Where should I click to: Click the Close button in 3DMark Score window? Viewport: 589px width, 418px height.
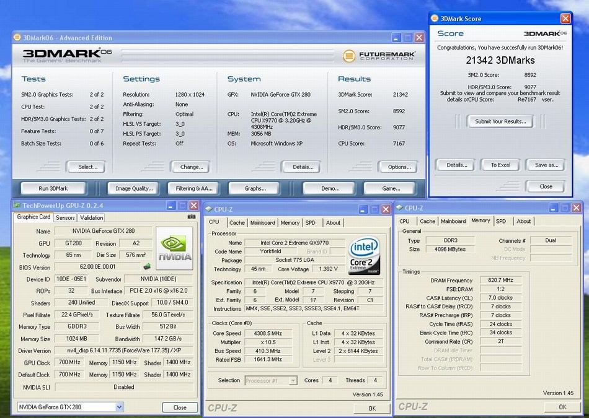point(546,186)
